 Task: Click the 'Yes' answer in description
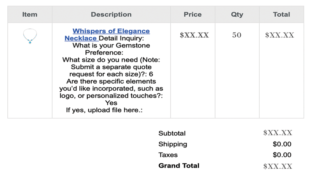pos(111,103)
